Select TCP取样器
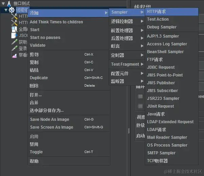The image size is (204, 176). (x=171, y=161)
